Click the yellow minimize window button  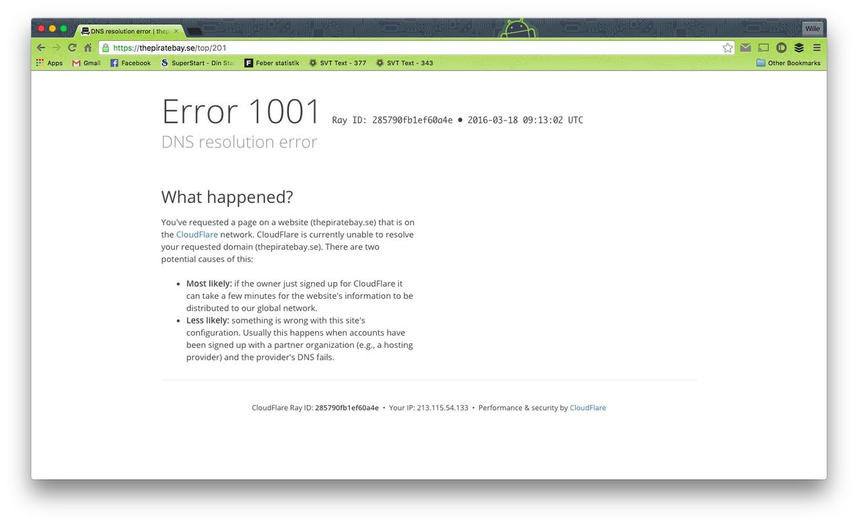coord(52,29)
